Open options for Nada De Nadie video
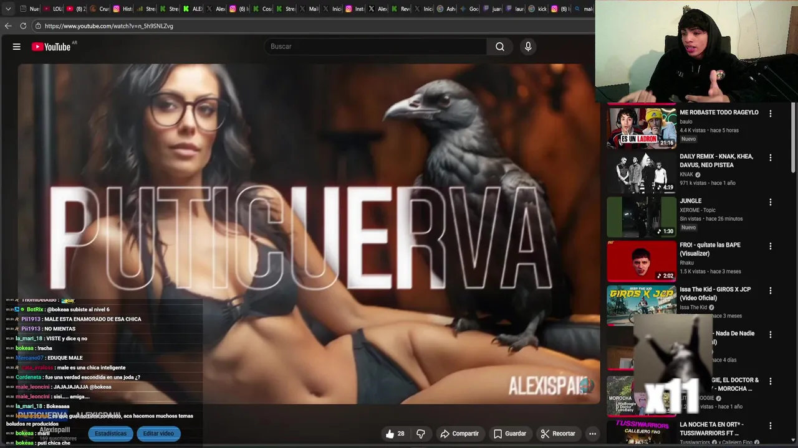Image resolution: width=798 pixels, height=448 pixels. pyautogui.click(x=771, y=335)
